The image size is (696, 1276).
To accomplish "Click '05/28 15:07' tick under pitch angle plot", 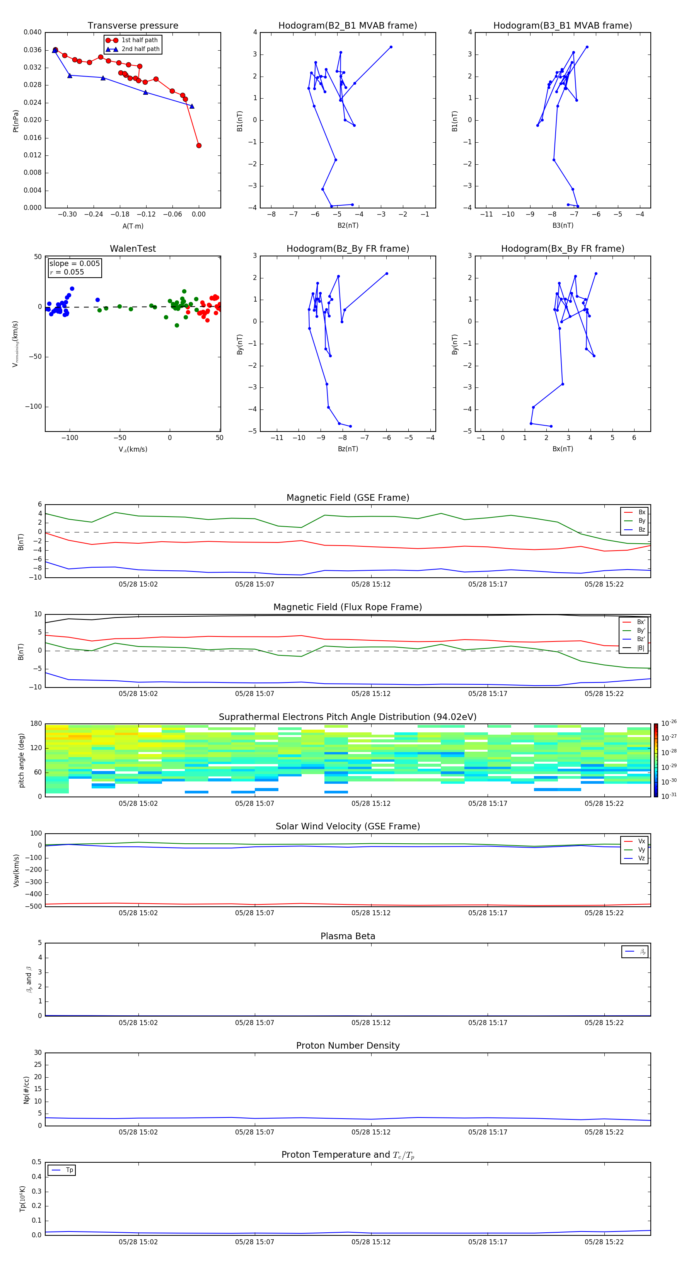I will 255,803.
